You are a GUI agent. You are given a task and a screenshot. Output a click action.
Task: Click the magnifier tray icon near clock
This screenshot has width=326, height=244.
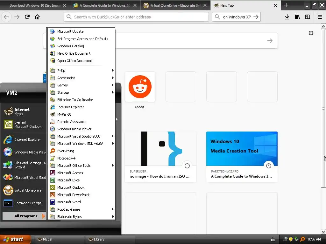point(302,239)
